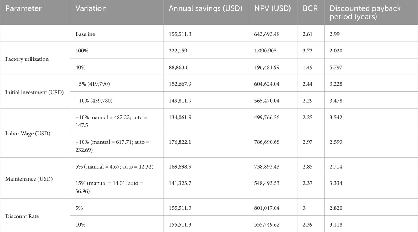The height and width of the screenshot is (232, 418).
Task: Click the Discount Rate row label
Action: point(22,216)
